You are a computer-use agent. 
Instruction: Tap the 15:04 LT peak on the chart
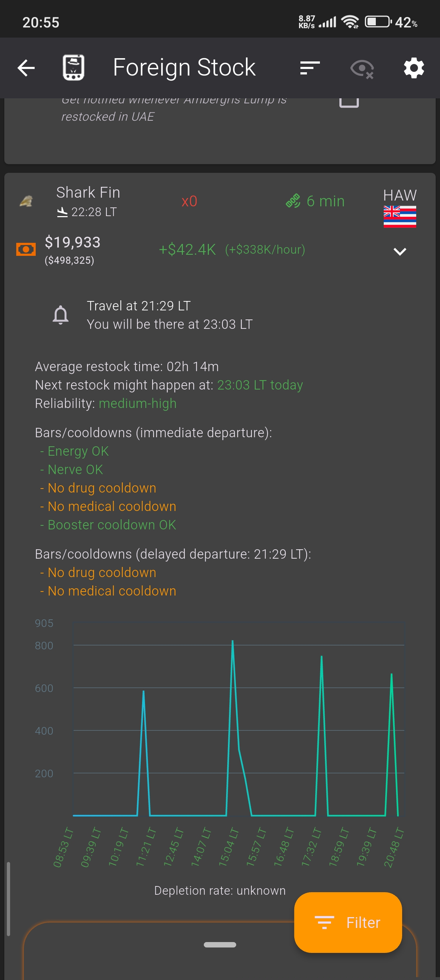pyautogui.click(x=232, y=642)
